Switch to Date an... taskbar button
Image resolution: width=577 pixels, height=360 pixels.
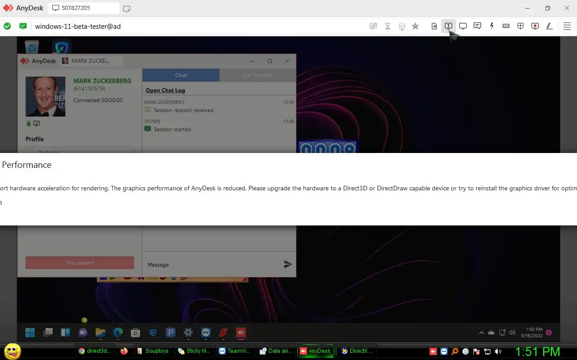[276, 351]
